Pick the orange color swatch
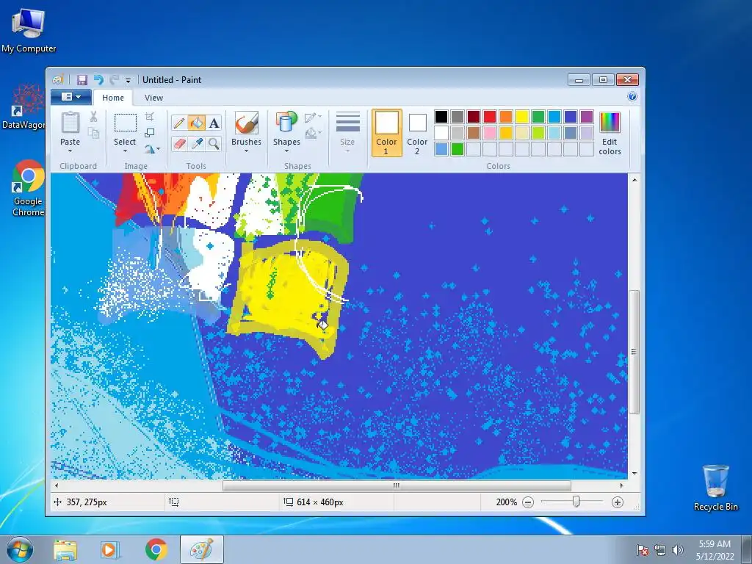The height and width of the screenshot is (564, 752). point(505,117)
